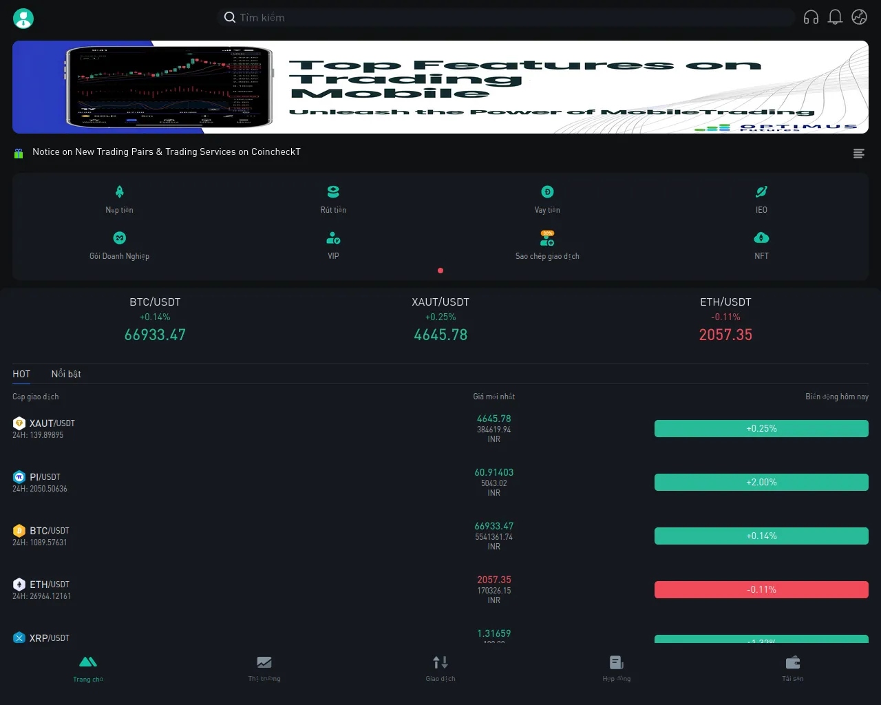
Task: Click the XAUT coin icon in the list
Action: [19, 423]
